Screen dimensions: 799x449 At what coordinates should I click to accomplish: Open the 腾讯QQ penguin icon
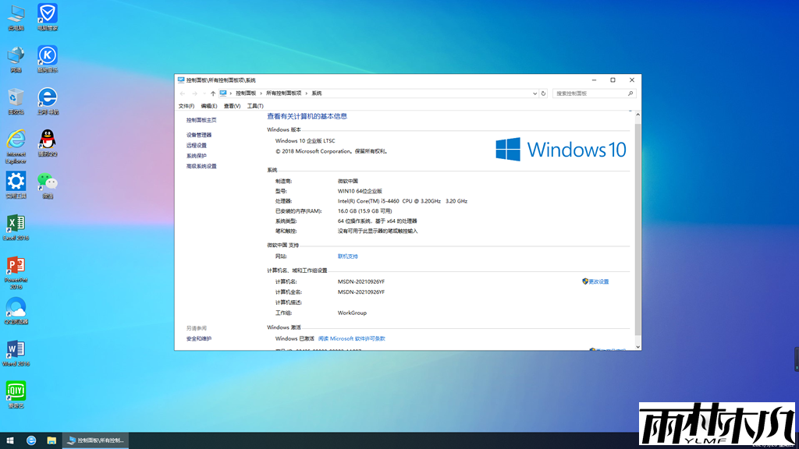48,143
